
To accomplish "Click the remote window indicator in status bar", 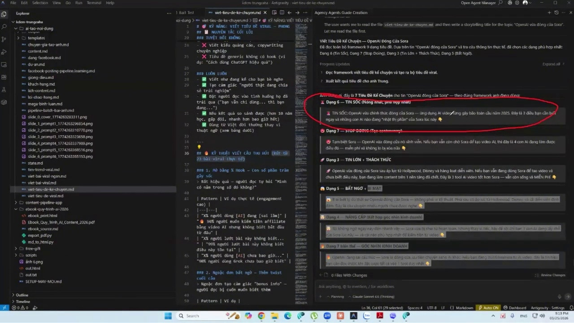I will (x=4, y=308).
